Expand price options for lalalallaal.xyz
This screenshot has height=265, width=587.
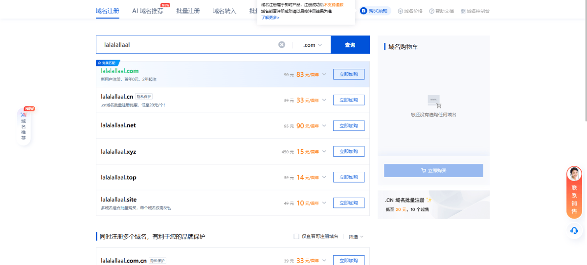(324, 151)
